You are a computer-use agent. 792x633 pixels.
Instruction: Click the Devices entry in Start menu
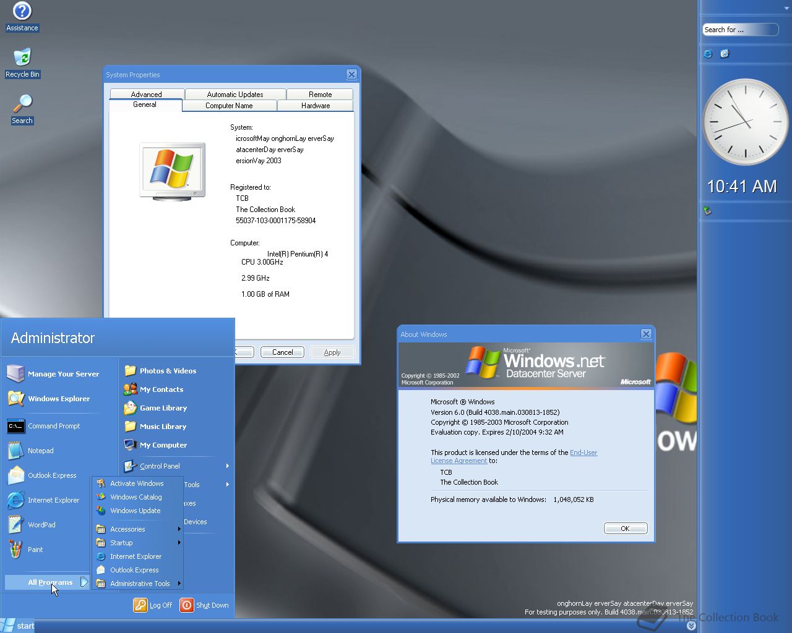tap(196, 522)
